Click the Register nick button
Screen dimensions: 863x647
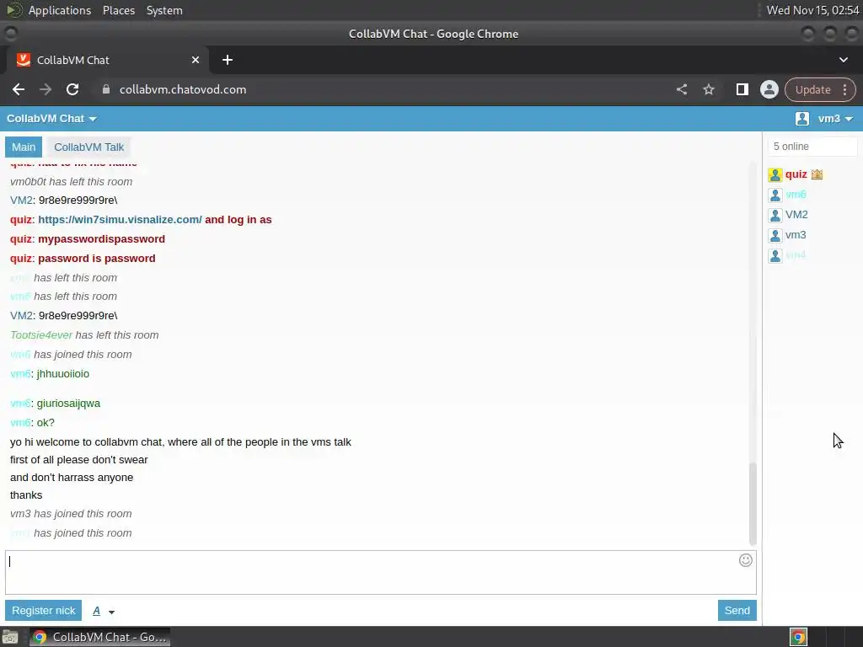(44, 611)
